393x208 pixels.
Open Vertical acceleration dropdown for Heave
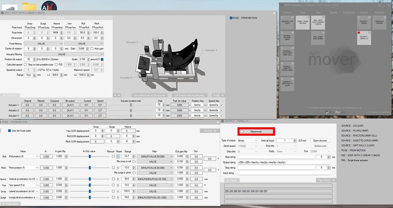click(23, 179)
